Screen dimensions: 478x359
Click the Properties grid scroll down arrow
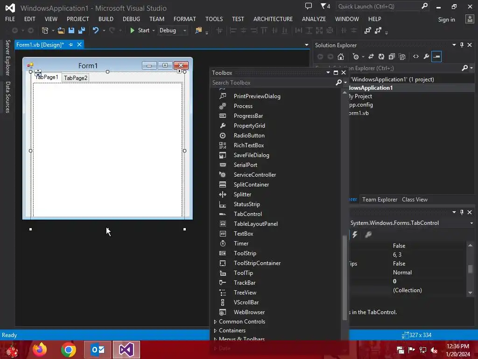(x=470, y=293)
